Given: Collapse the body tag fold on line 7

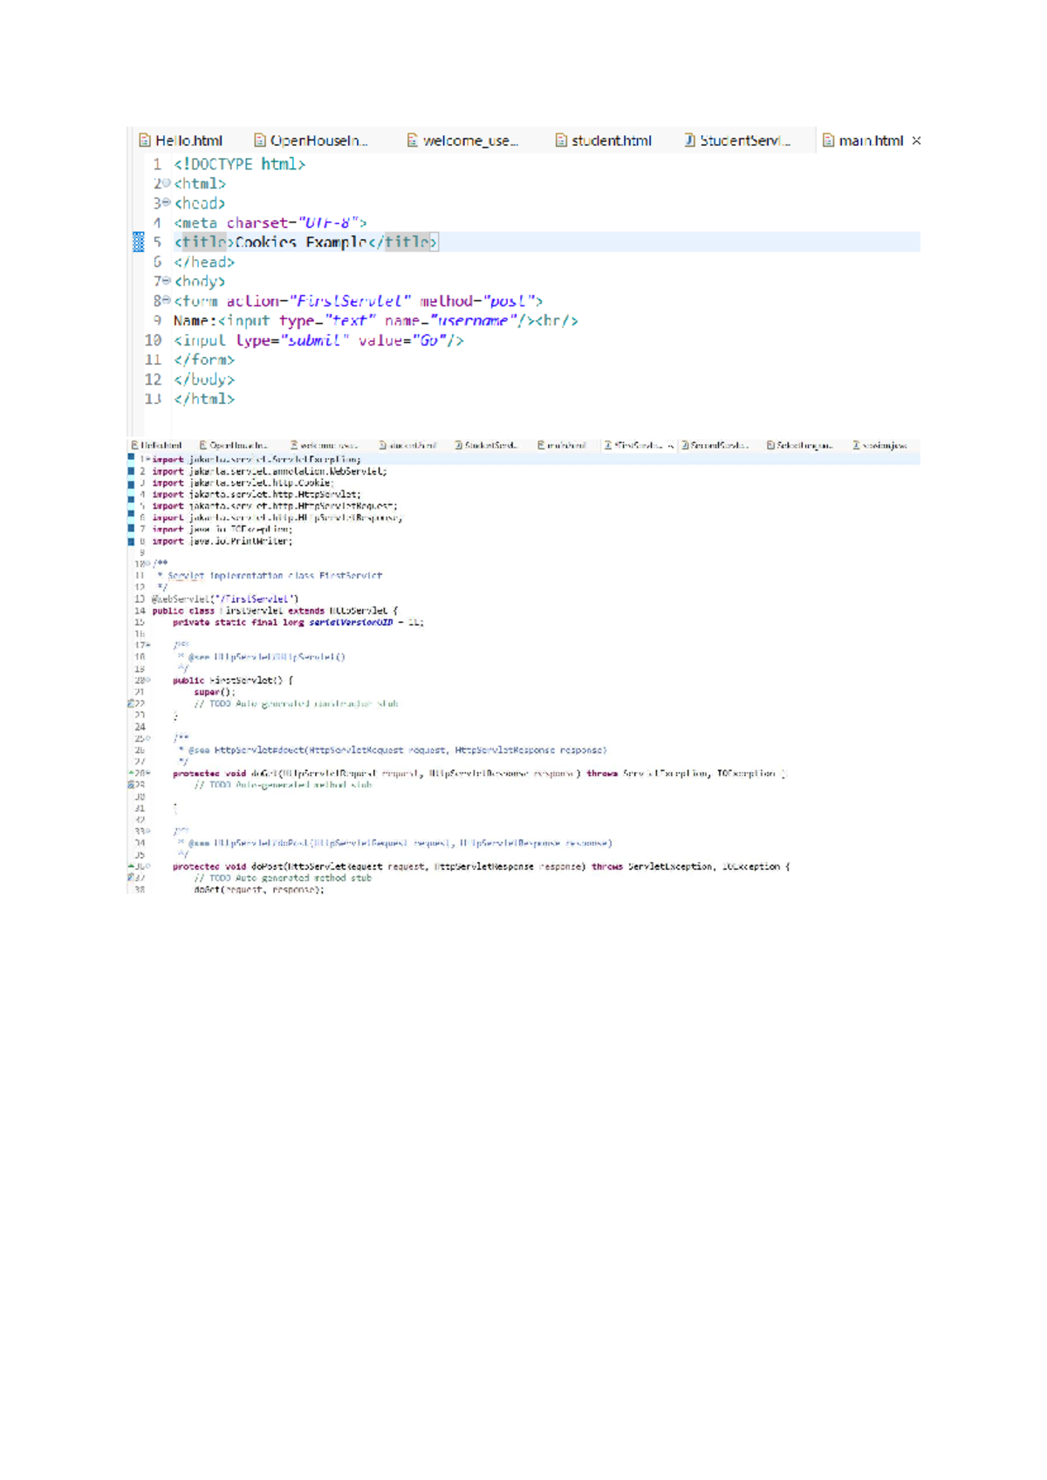Looking at the screenshot, I should click(167, 281).
